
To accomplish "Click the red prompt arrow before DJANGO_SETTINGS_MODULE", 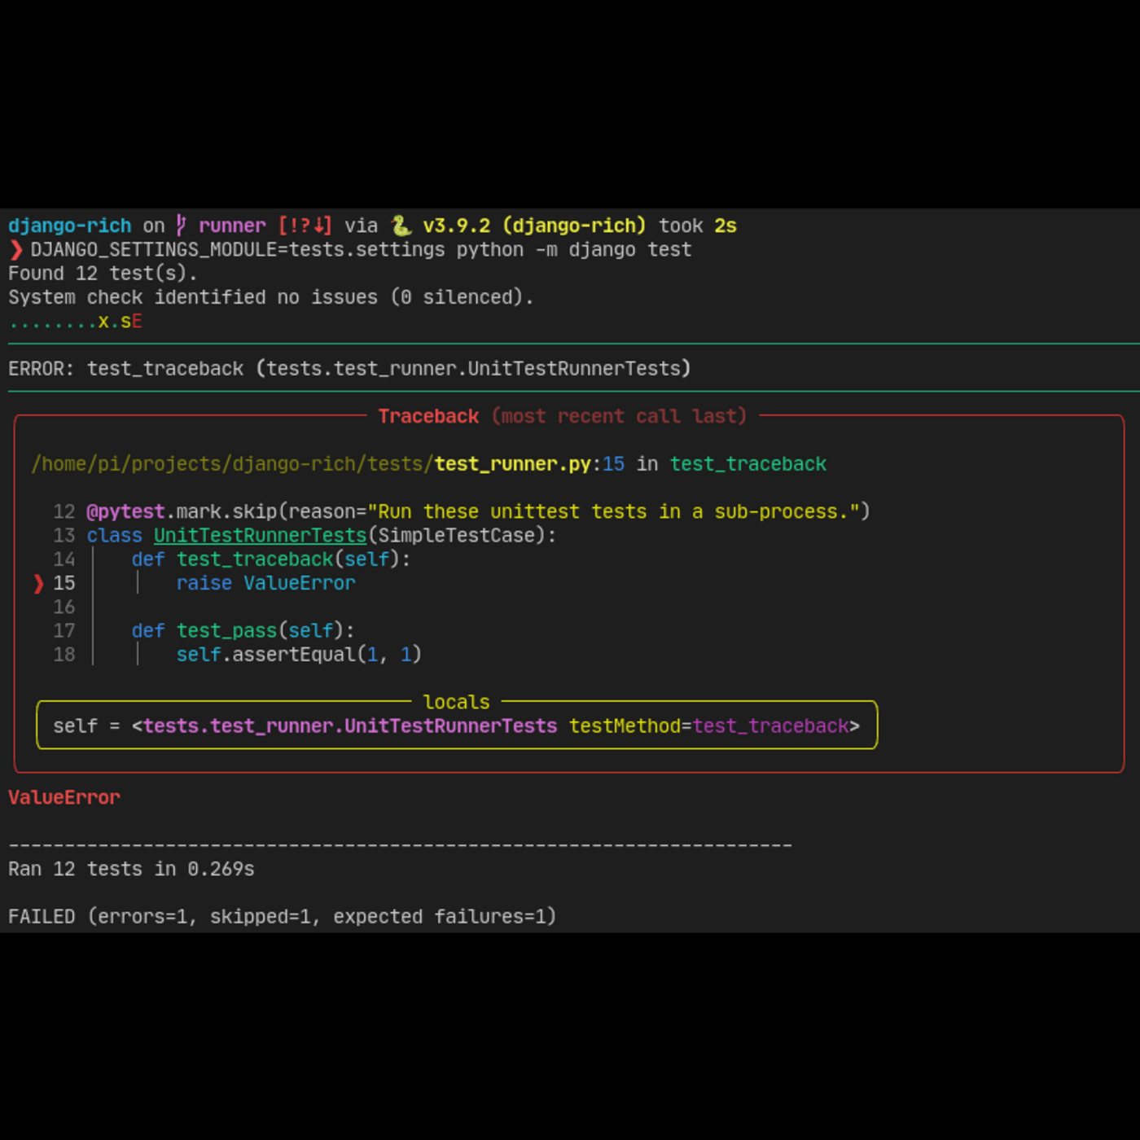I will click(15, 250).
